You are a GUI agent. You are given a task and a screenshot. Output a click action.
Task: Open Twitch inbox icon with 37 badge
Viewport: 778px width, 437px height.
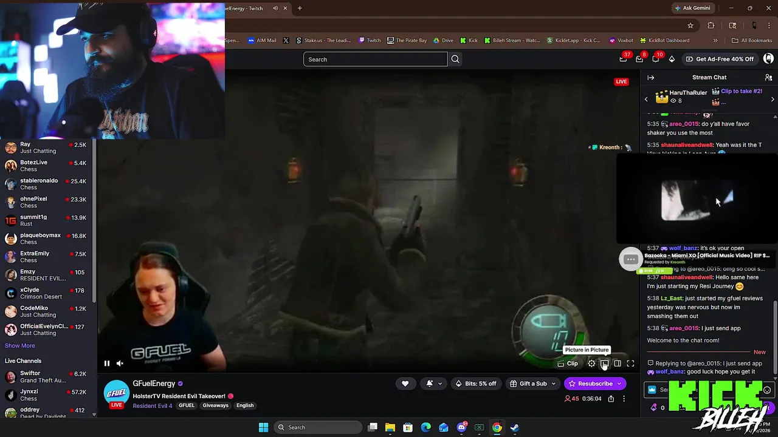click(x=624, y=59)
